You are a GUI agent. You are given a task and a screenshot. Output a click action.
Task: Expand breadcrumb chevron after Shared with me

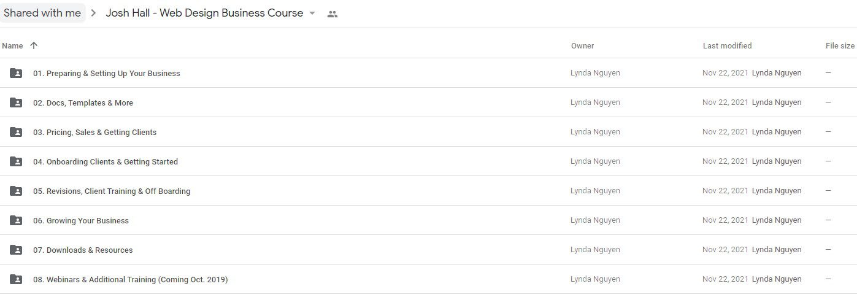click(x=94, y=13)
